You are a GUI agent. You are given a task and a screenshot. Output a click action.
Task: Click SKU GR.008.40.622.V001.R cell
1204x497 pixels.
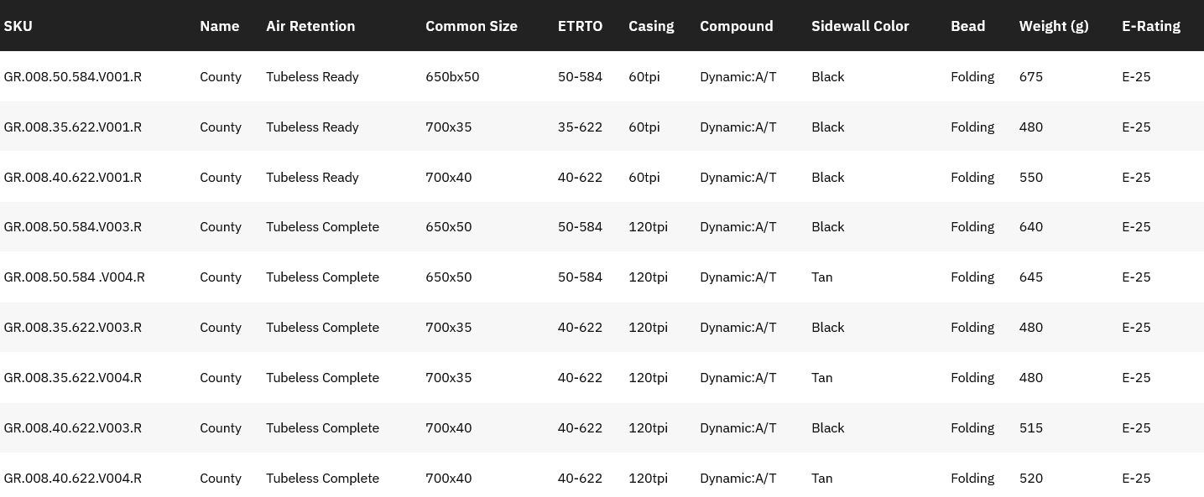73,178
